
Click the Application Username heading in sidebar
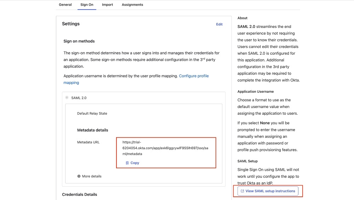click(256, 92)
